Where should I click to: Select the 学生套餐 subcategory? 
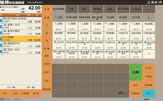pos(110,17)
